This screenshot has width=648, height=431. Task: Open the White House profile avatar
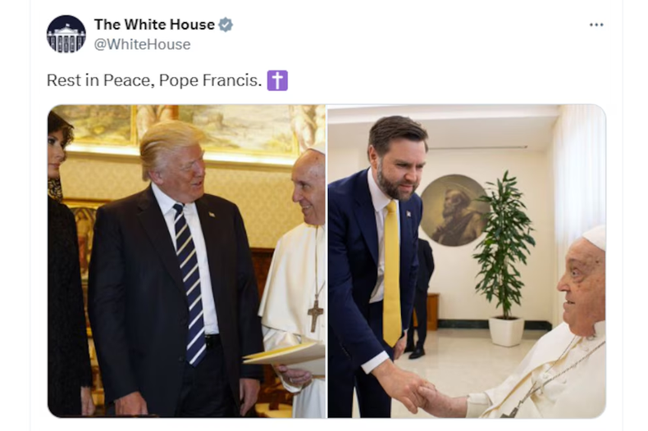pos(66,34)
